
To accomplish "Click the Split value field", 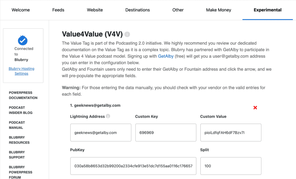I will (231, 166).
